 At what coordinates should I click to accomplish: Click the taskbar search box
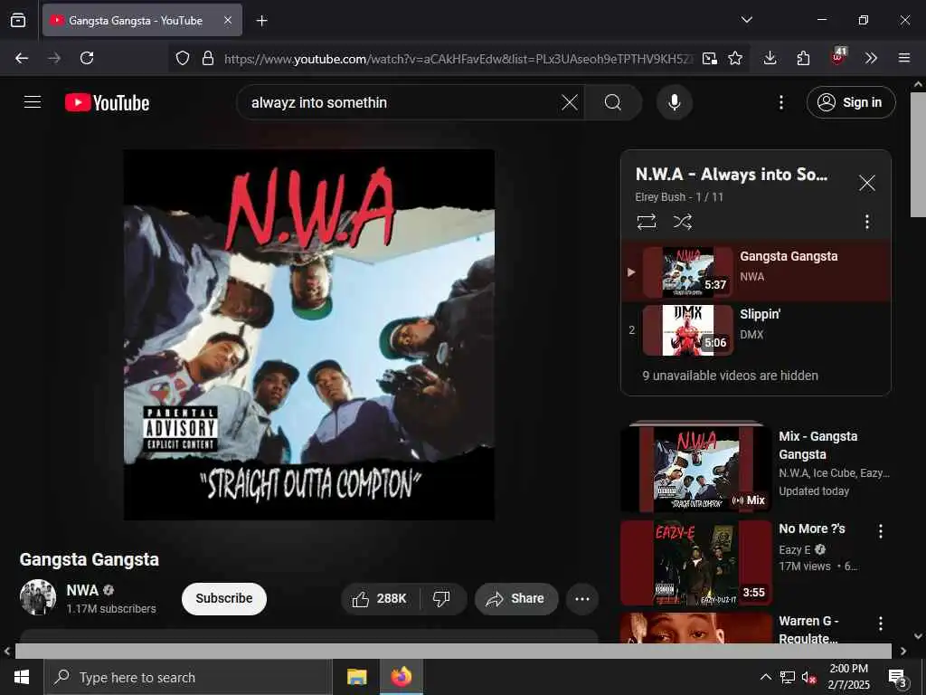(188, 677)
